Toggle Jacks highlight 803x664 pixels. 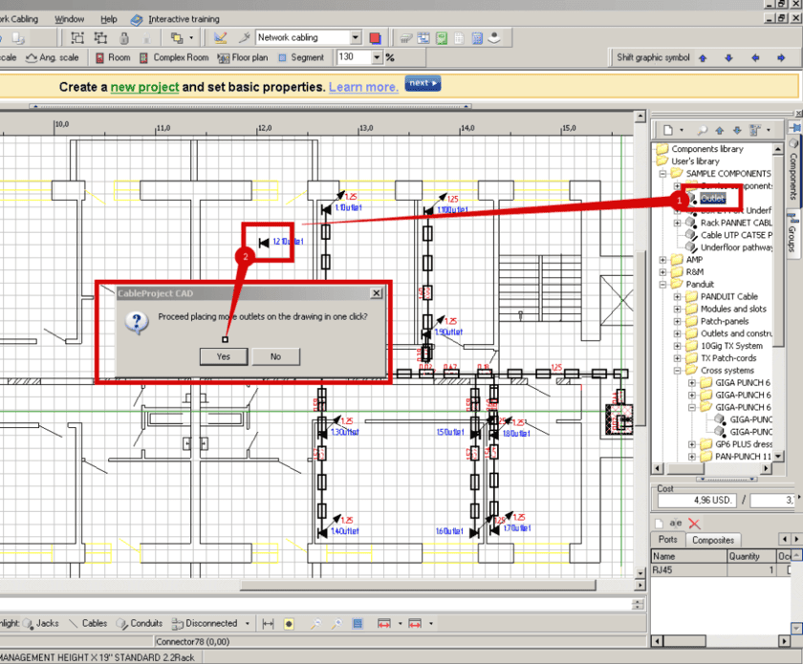(41, 623)
